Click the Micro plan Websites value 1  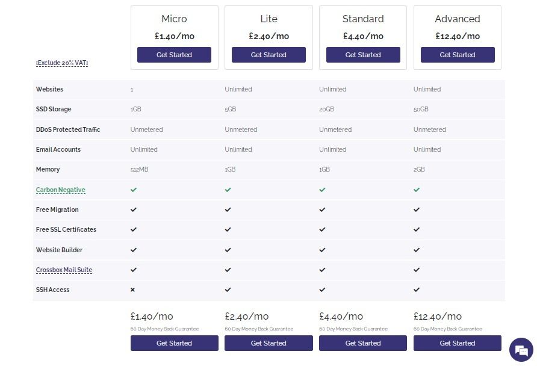pos(132,90)
